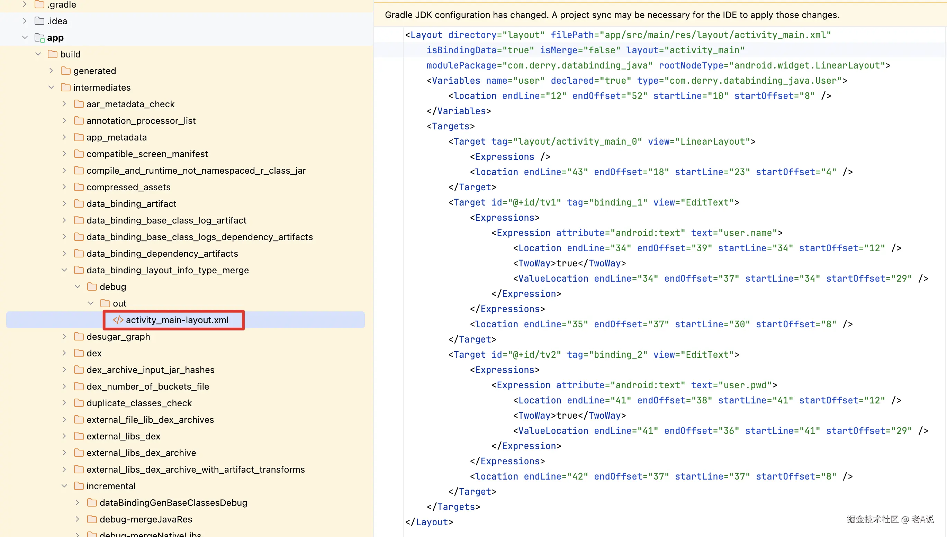This screenshot has height=537, width=947.
Task: Expand the desugar_graph folder
Action: (64, 336)
